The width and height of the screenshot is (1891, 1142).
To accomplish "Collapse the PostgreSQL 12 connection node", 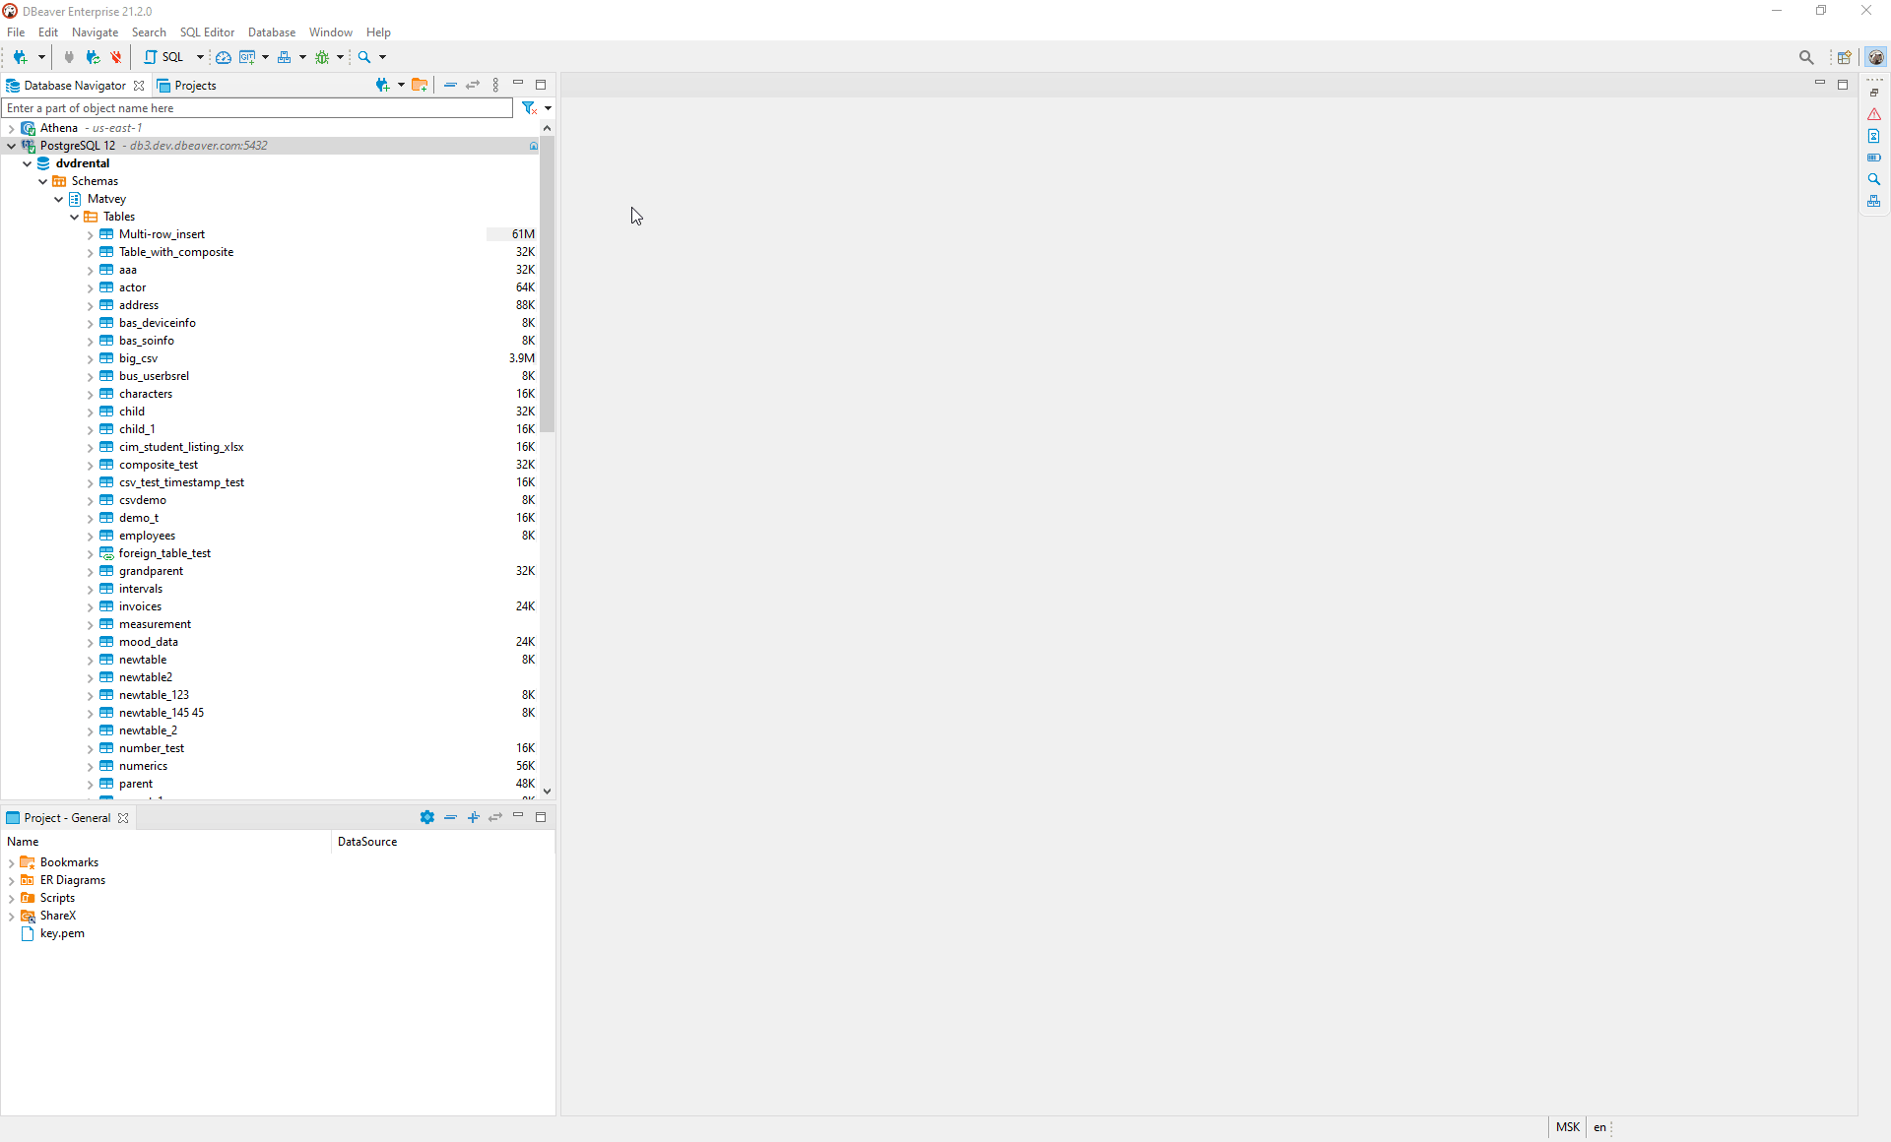I will [x=11, y=145].
